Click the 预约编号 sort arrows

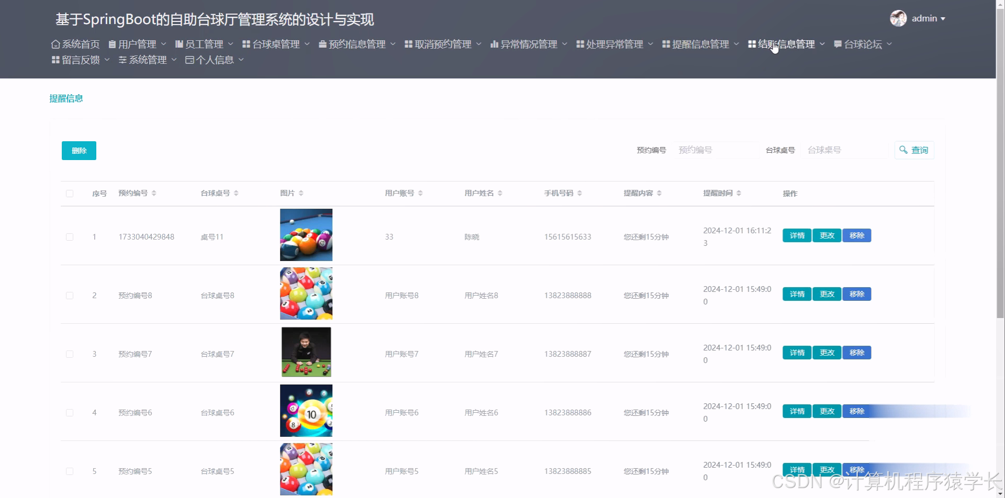click(x=153, y=193)
